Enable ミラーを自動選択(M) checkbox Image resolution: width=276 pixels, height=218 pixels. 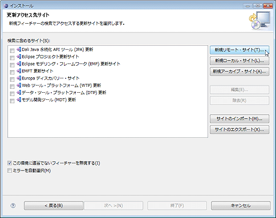[x=9, y=171]
